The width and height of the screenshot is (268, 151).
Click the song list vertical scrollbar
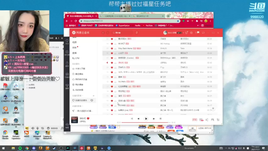pos(222,61)
